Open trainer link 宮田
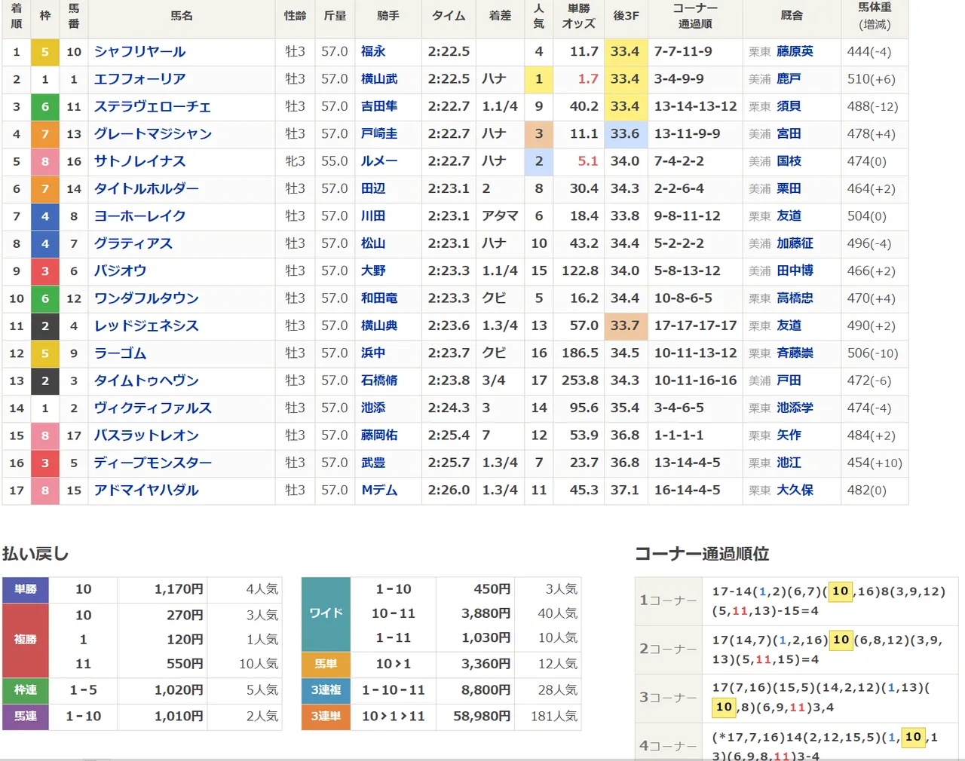The width and height of the screenshot is (965, 761). pos(789,133)
